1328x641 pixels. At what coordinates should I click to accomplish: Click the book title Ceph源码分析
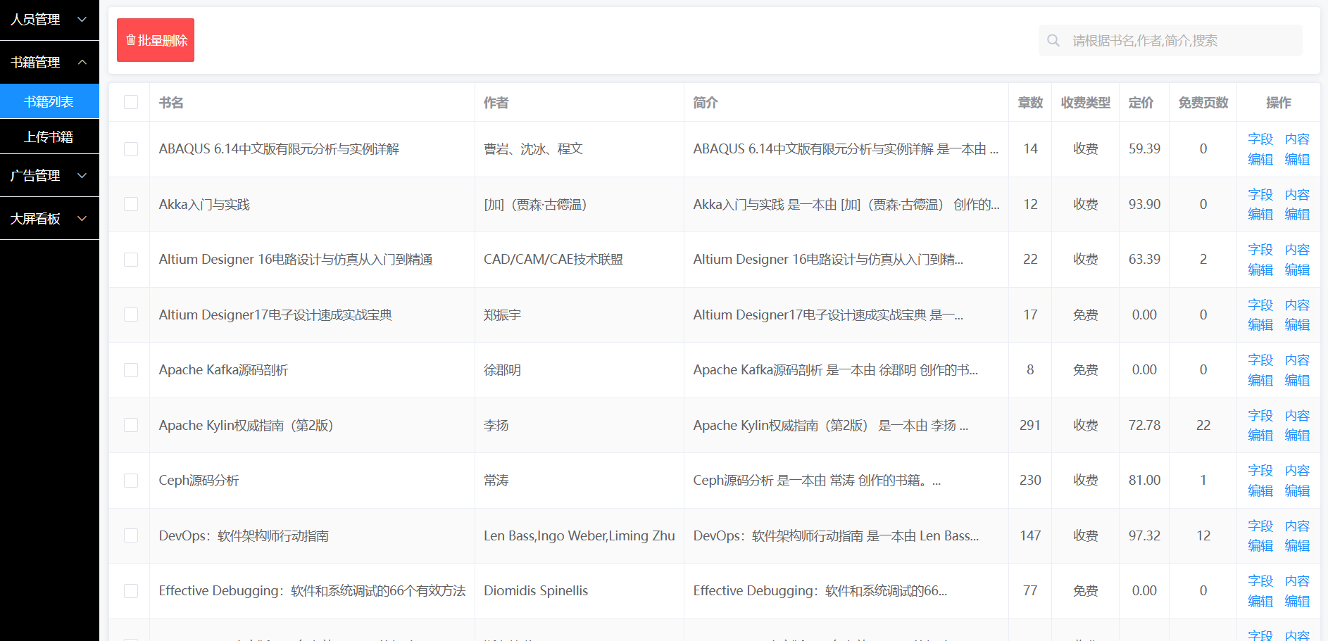coord(199,481)
